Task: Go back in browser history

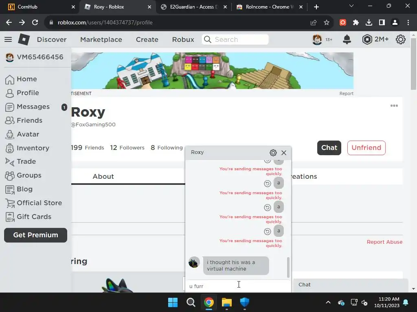Action: (x=9, y=23)
